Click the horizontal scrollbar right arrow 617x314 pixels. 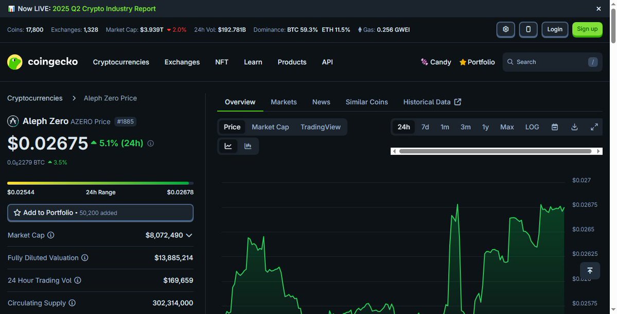(x=598, y=151)
